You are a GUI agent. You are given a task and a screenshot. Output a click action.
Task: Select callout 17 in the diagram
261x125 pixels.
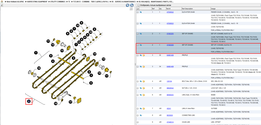click(71, 102)
